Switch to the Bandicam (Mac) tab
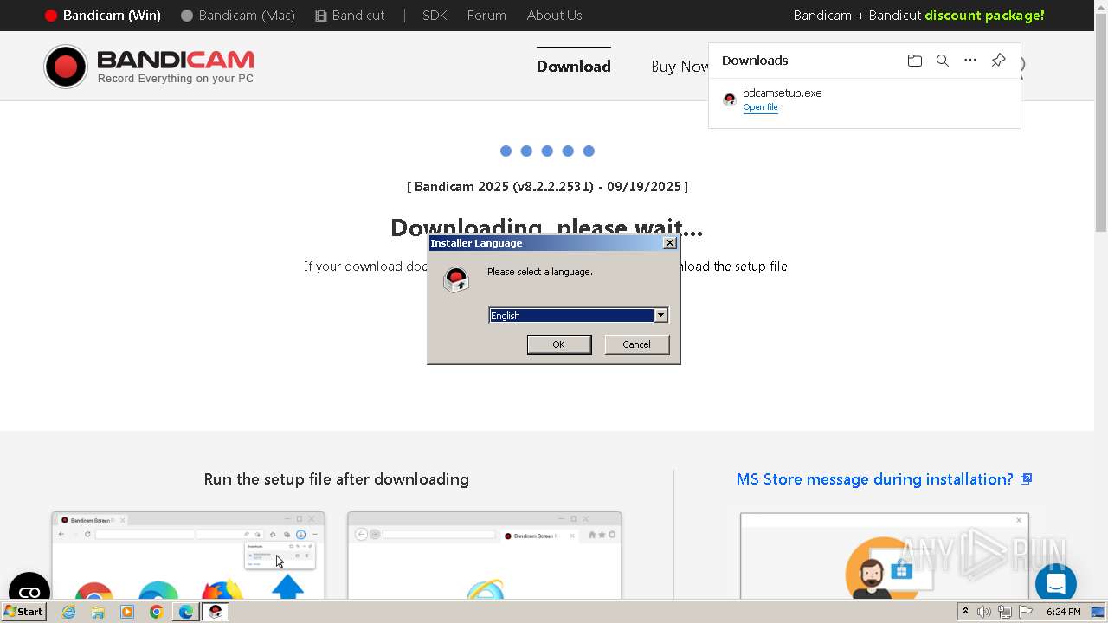Viewport: 1108px width, 623px height. 238,16
